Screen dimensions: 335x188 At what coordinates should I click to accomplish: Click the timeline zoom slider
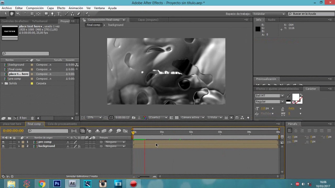(x=144, y=177)
